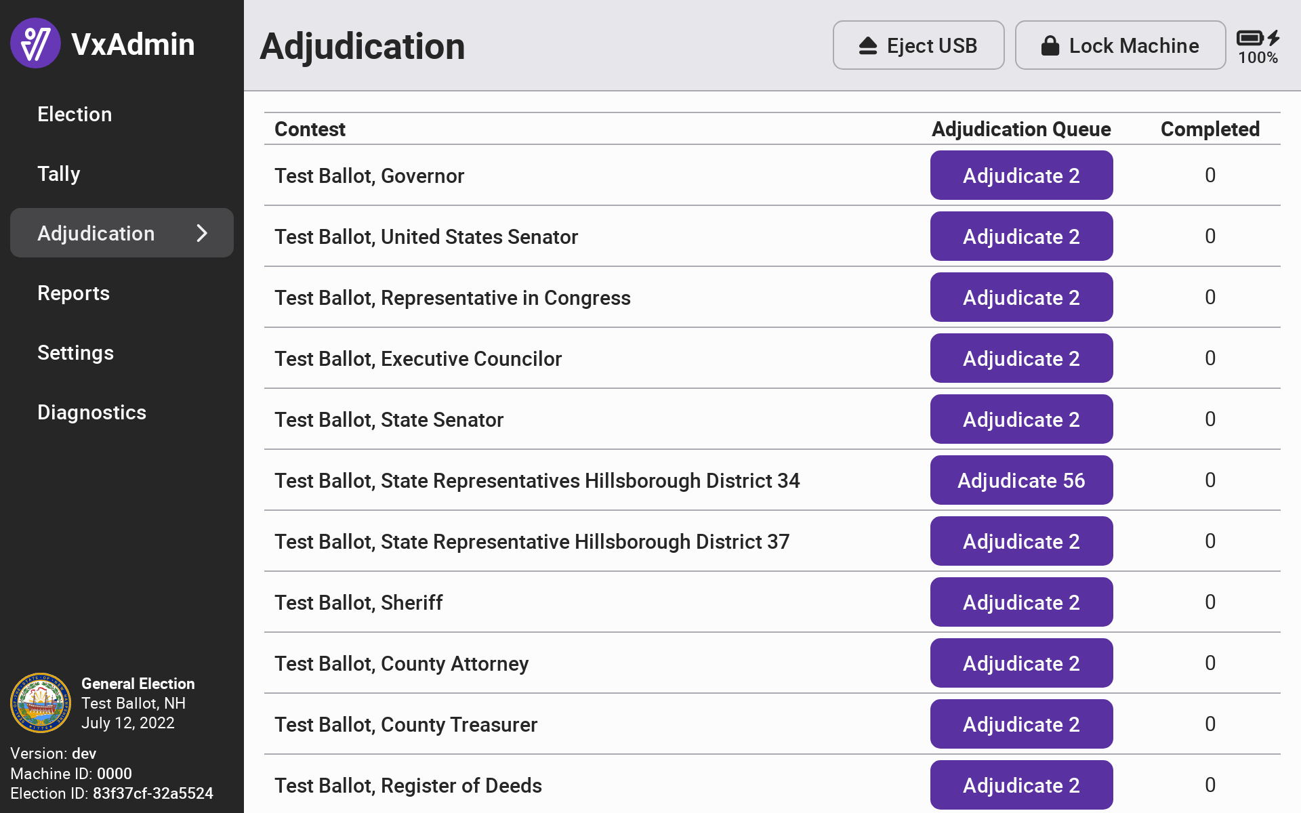The image size is (1301, 813).
Task: Open Diagnostics from the sidebar
Action: (91, 412)
